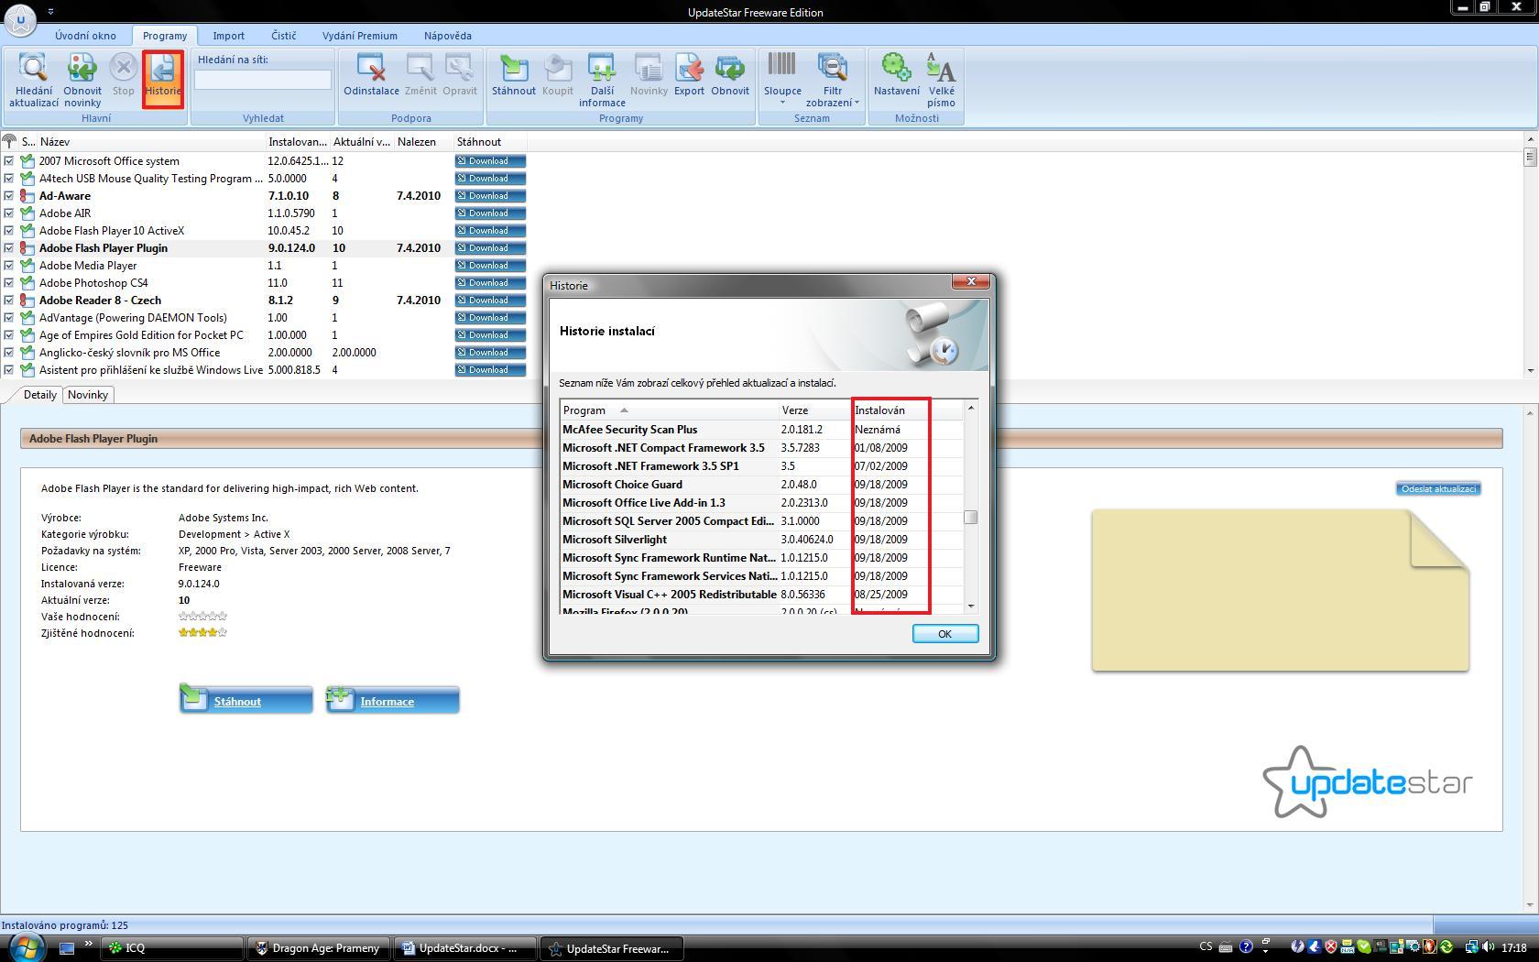This screenshot has height=962, width=1539.
Task: Switch to the Vydání Premium tab
Action: 359,36
